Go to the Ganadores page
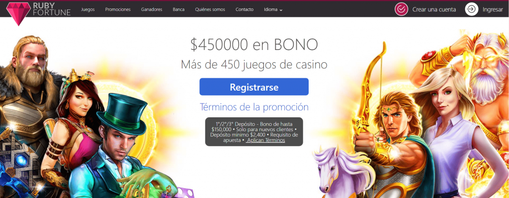 click(152, 9)
